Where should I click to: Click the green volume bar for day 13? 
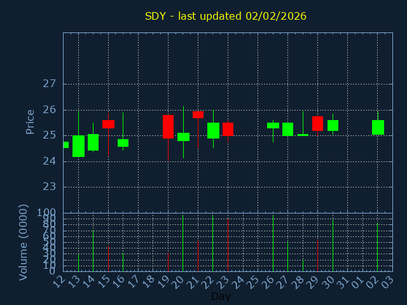pos(78,262)
